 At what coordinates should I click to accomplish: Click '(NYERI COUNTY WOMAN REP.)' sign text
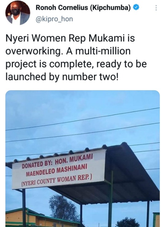(x=56, y=180)
